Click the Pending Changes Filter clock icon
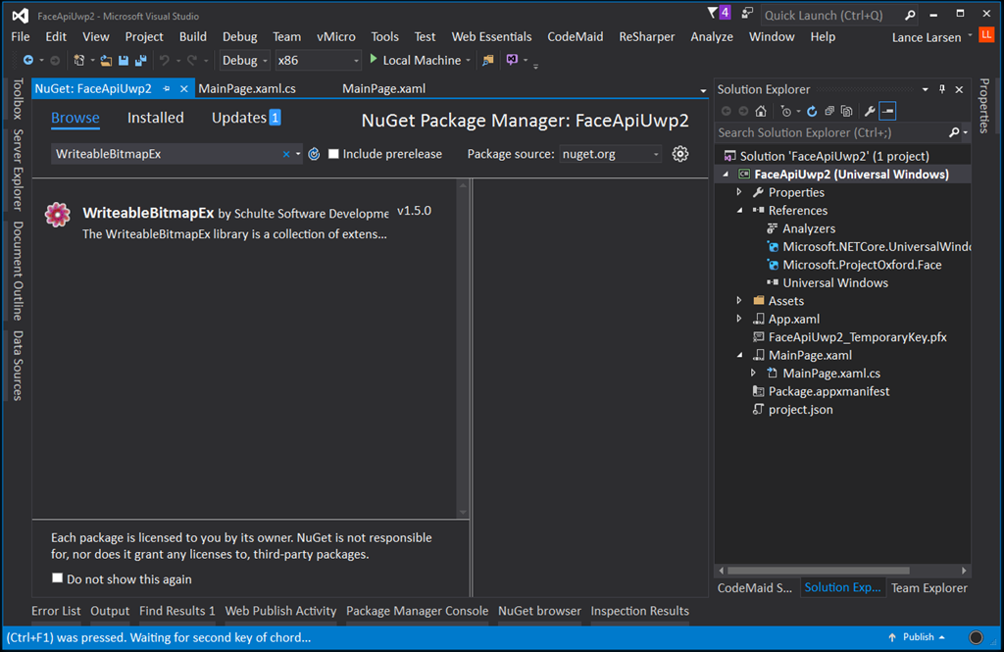 tap(785, 112)
